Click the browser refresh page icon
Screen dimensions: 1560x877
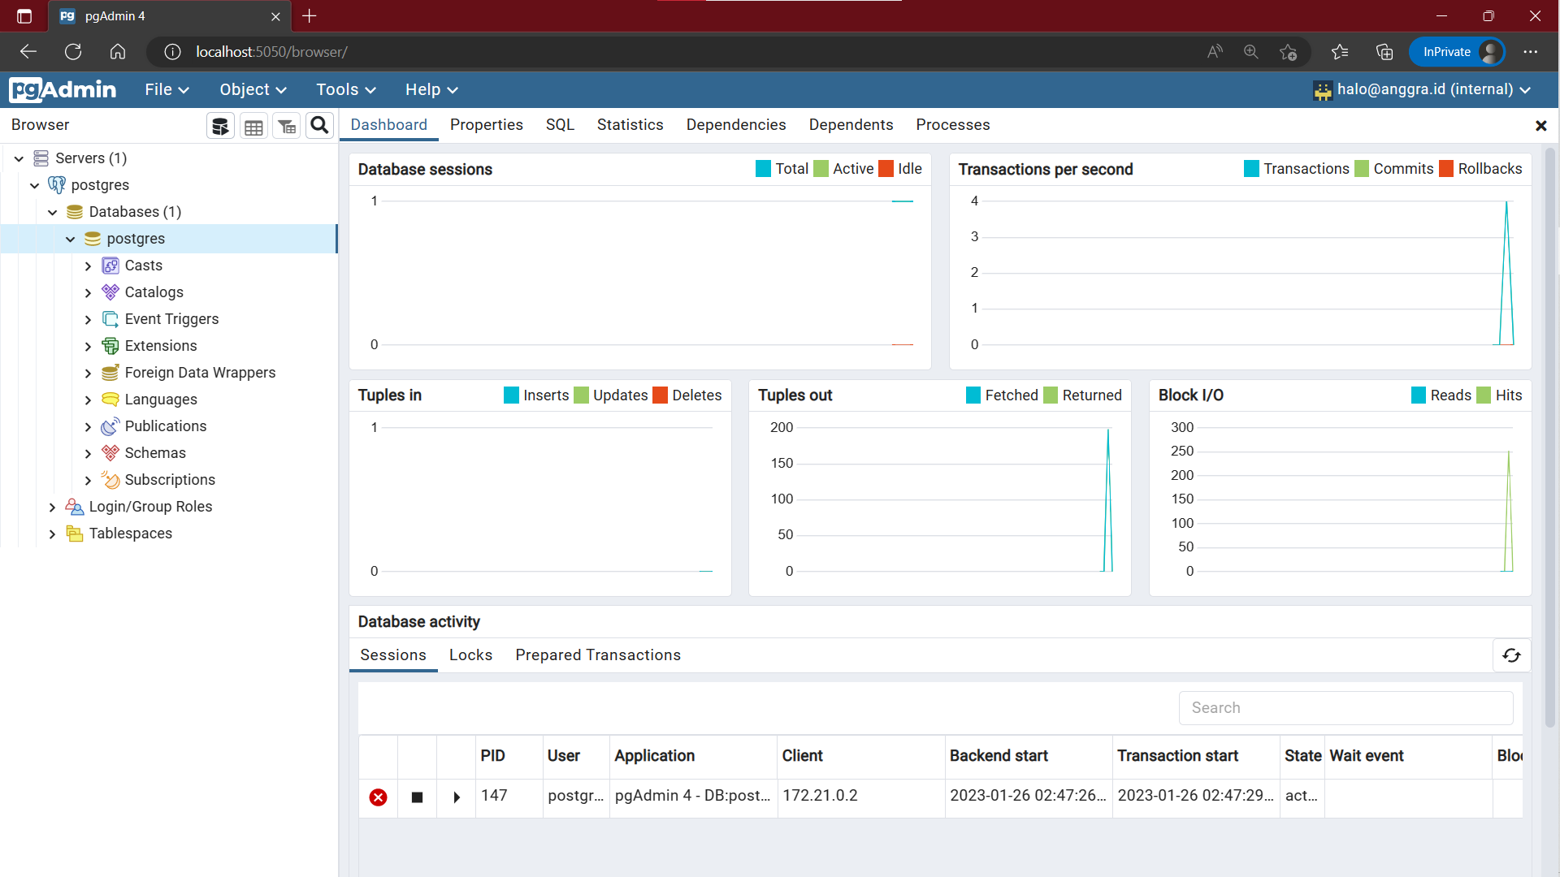[73, 52]
